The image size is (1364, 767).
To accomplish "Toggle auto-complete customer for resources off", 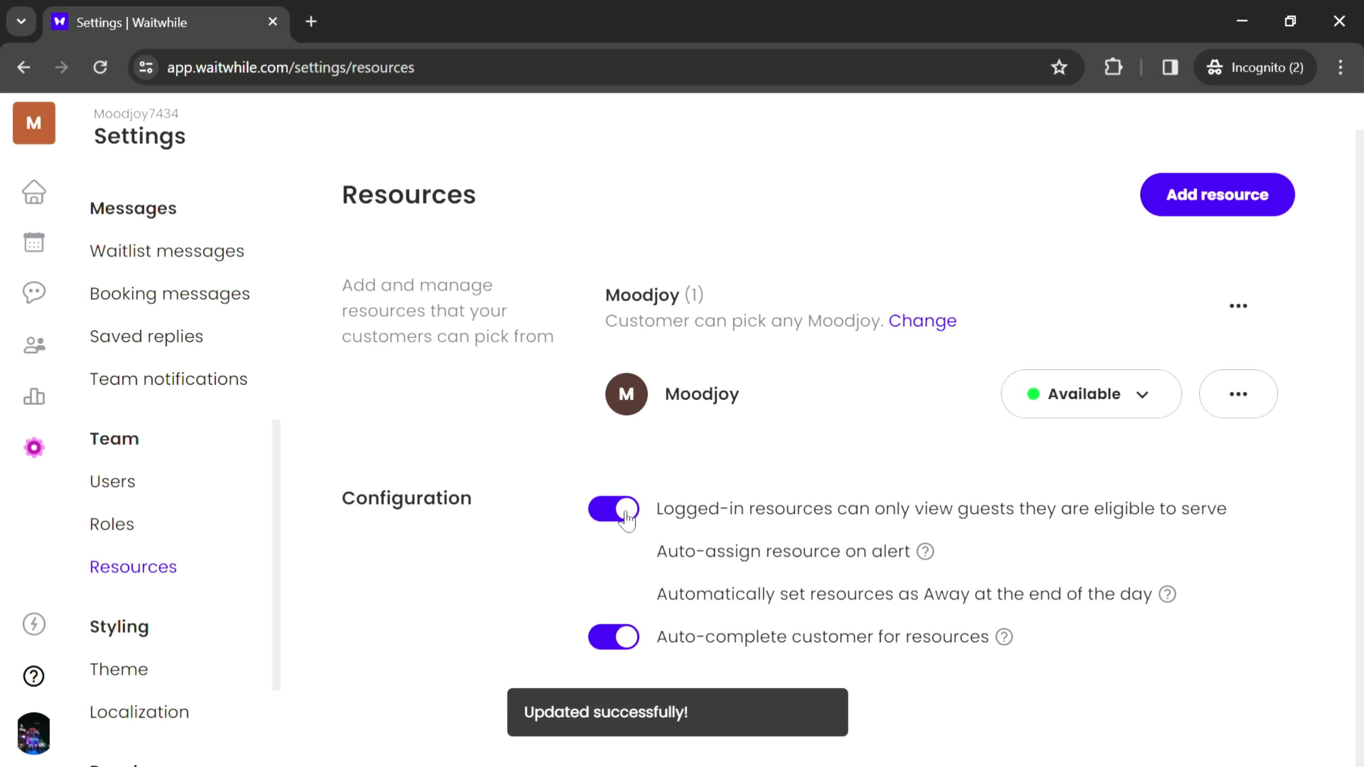I will pos(613,637).
